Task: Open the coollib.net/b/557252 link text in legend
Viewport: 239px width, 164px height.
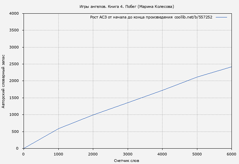Action: click(193, 17)
